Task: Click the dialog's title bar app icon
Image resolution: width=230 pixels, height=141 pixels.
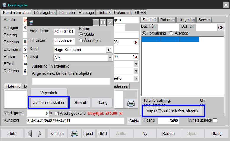Action: tap(31, 22)
